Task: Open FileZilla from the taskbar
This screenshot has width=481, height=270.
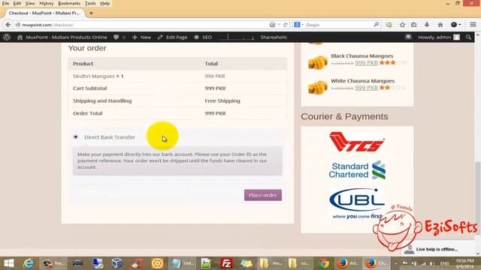Action: coord(226,263)
